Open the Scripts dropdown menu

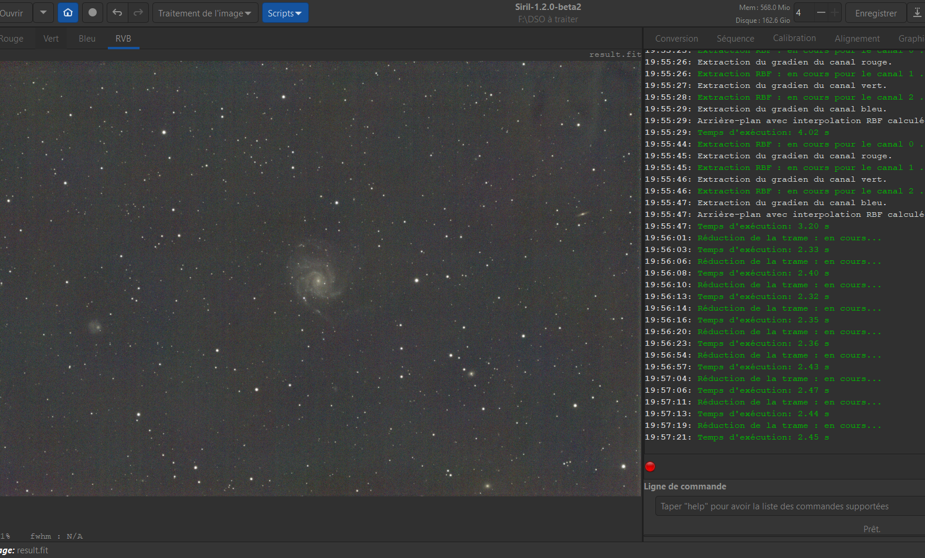285,13
